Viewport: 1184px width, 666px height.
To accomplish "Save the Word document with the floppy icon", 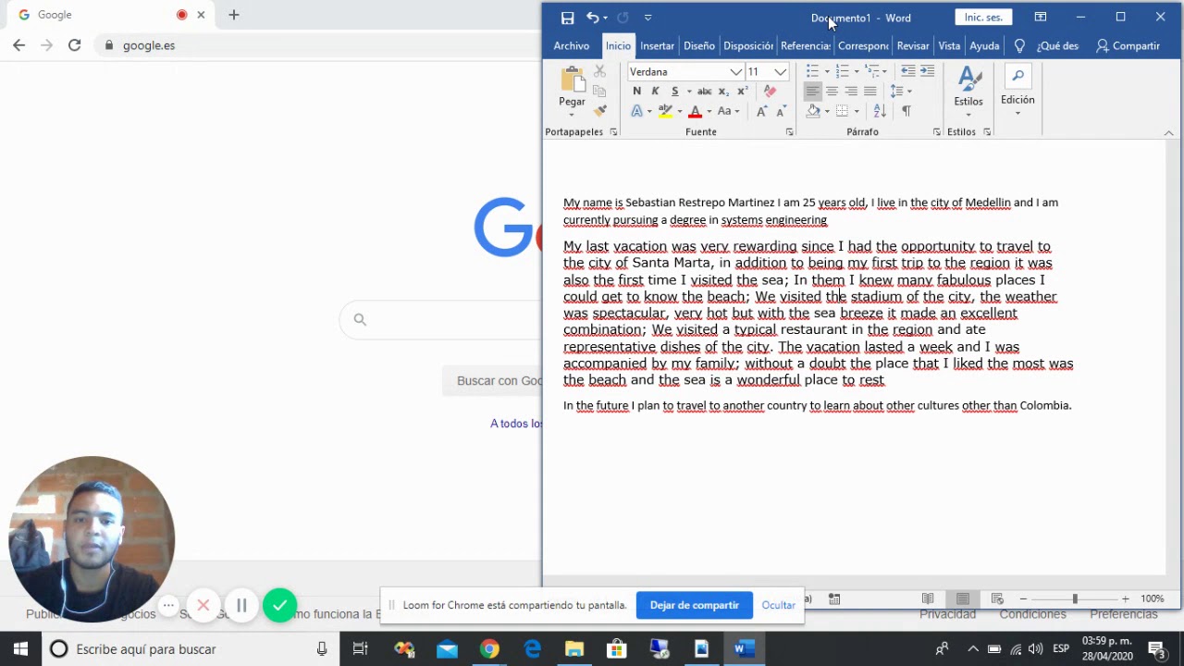I will pos(567,18).
